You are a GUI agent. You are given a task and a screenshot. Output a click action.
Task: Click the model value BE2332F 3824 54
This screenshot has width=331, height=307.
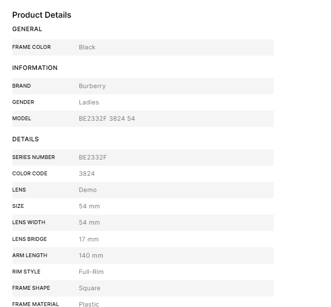point(107,119)
